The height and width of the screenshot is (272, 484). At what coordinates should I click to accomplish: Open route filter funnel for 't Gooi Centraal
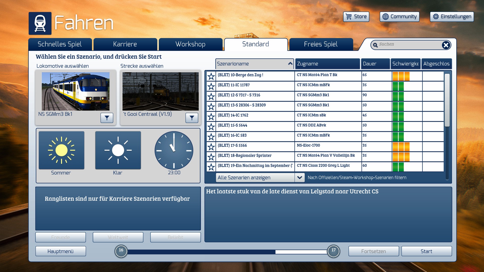pos(192,118)
